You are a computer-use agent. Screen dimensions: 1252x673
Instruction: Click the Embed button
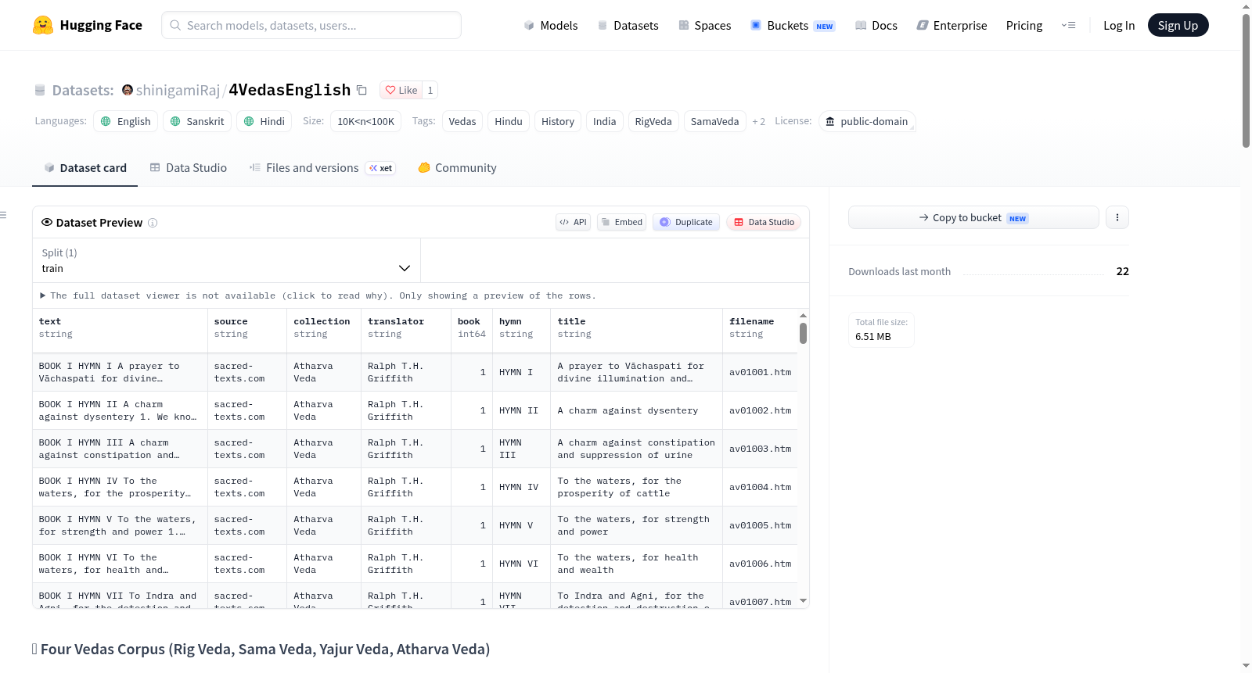coord(622,222)
